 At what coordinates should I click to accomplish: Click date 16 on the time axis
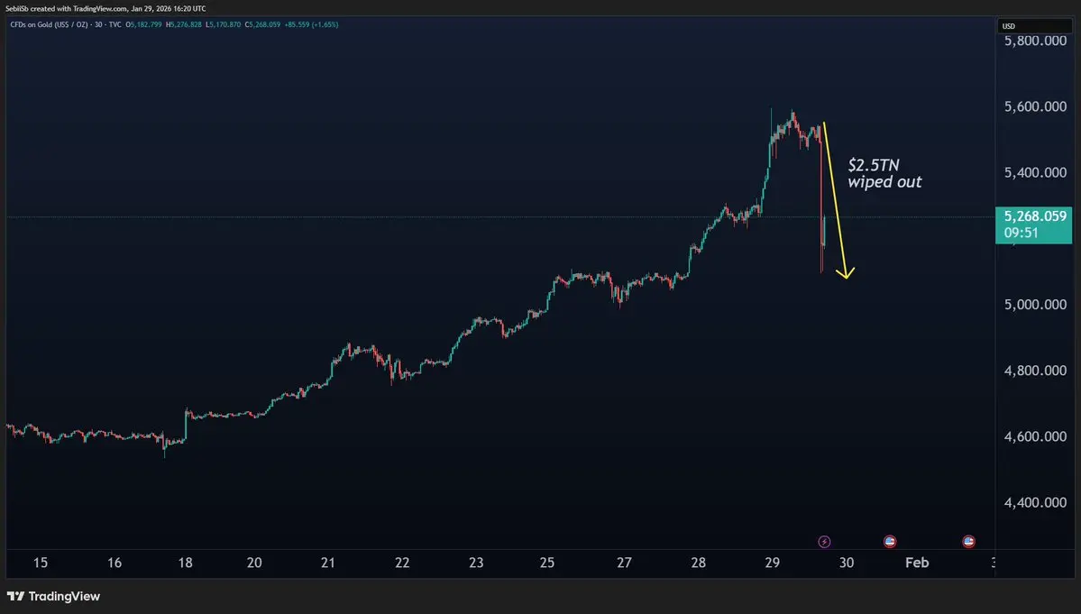click(115, 563)
